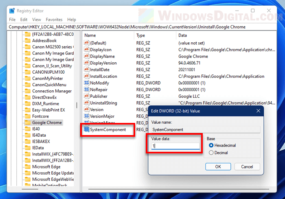Click the 20211001 data cell

(x=186, y=70)
